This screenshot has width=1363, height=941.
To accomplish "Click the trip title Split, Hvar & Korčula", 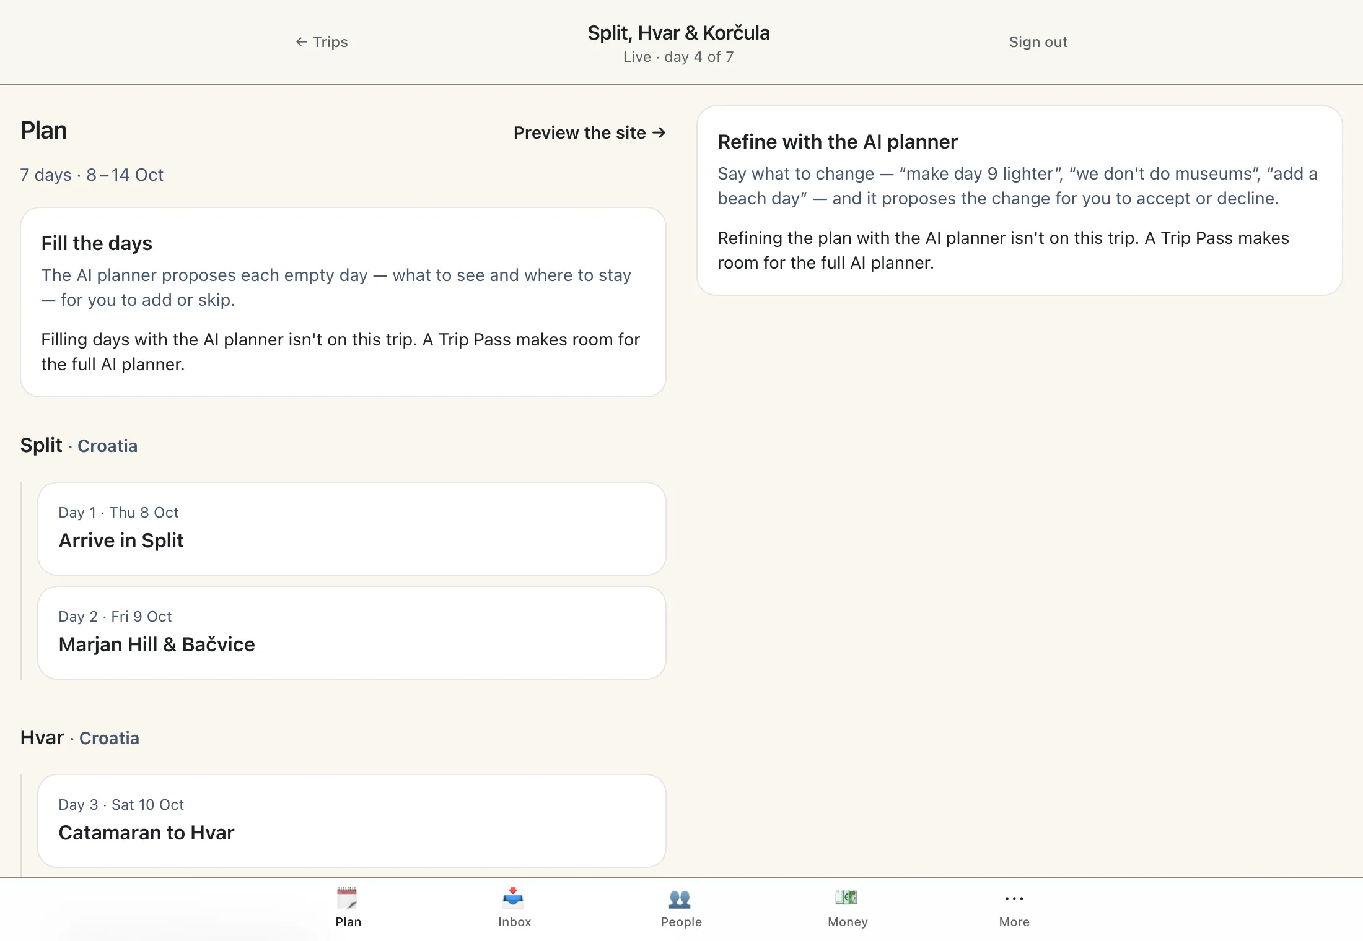I will point(678,33).
